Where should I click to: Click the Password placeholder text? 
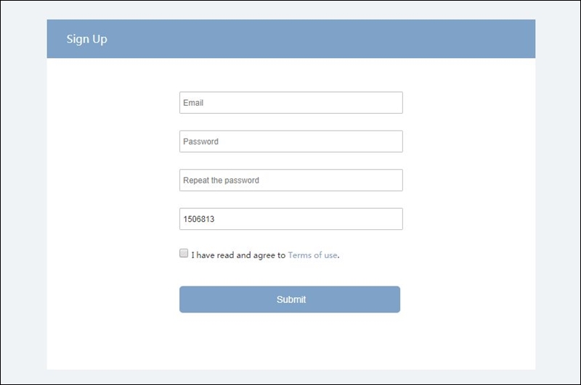[x=200, y=141]
